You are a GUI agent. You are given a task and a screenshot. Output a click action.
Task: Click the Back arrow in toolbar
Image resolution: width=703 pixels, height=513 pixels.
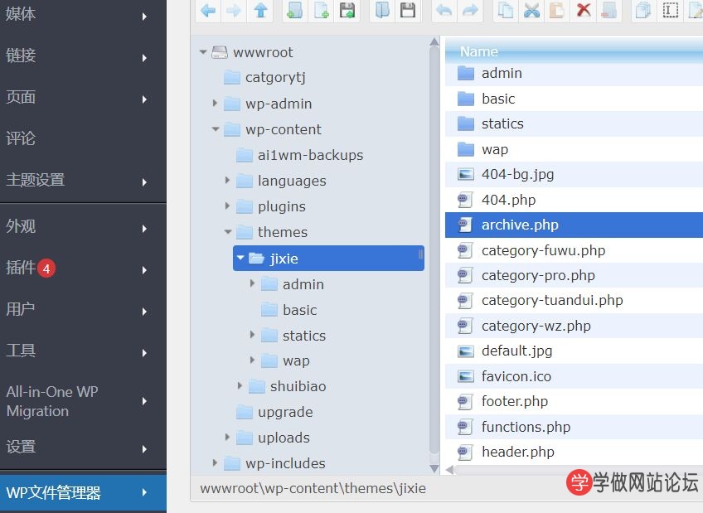click(x=208, y=11)
